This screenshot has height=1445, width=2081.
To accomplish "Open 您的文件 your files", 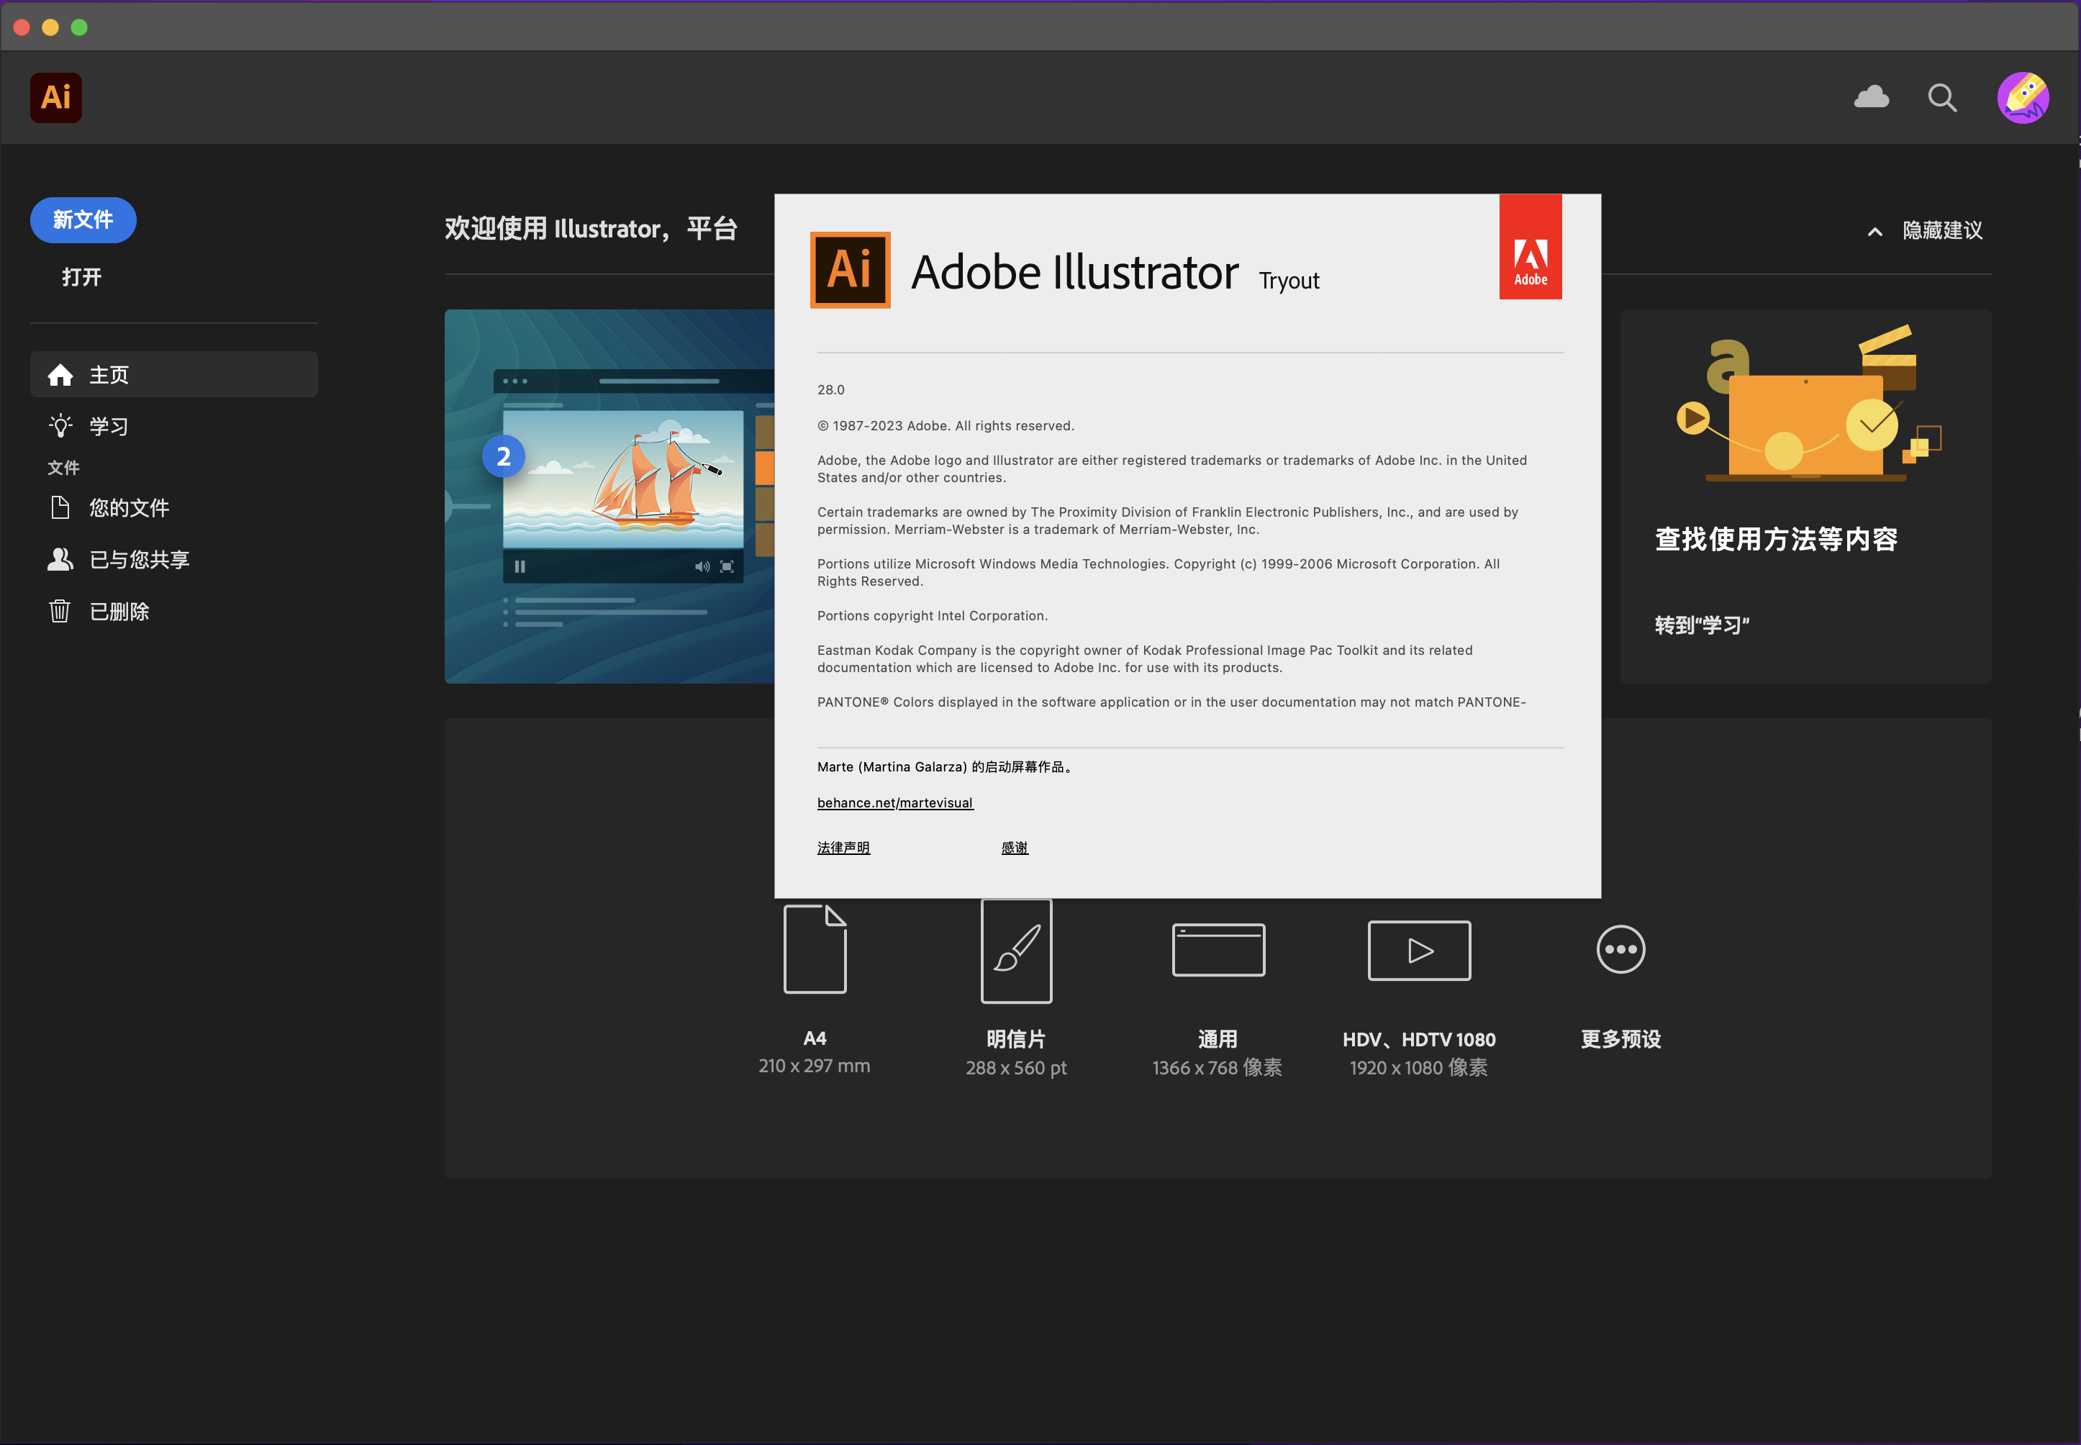I will coord(127,508).
